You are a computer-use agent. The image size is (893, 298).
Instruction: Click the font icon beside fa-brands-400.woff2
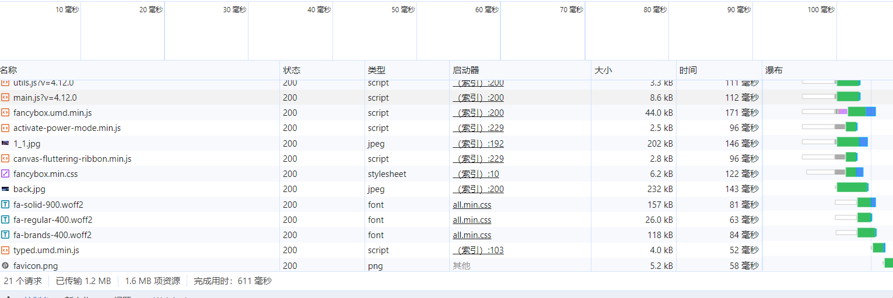(x=5, y=235)
